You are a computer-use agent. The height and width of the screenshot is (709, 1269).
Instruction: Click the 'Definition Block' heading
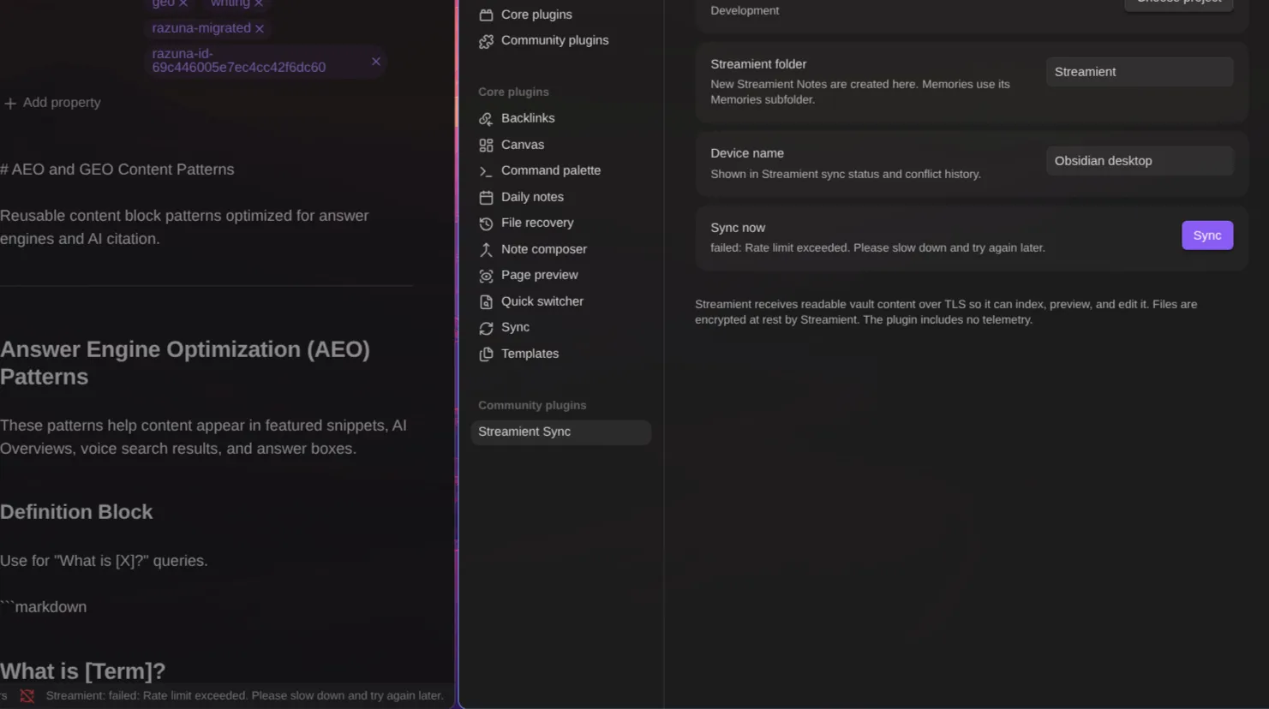click(x=76, y=512)
